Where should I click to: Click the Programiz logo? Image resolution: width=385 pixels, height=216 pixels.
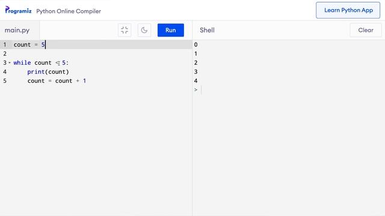(x=18, y=10)
